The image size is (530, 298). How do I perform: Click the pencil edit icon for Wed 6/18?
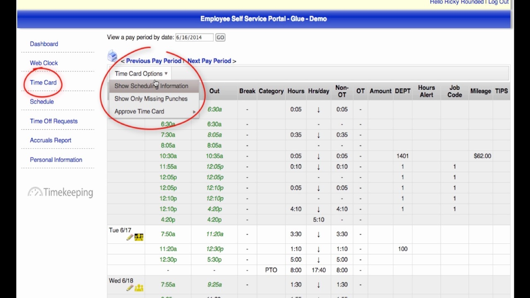130,288
